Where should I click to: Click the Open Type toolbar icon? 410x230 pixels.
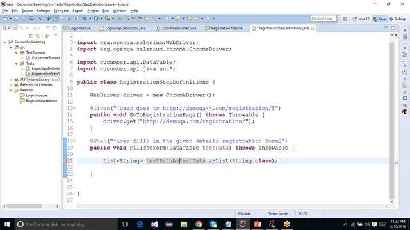(140, 19)
